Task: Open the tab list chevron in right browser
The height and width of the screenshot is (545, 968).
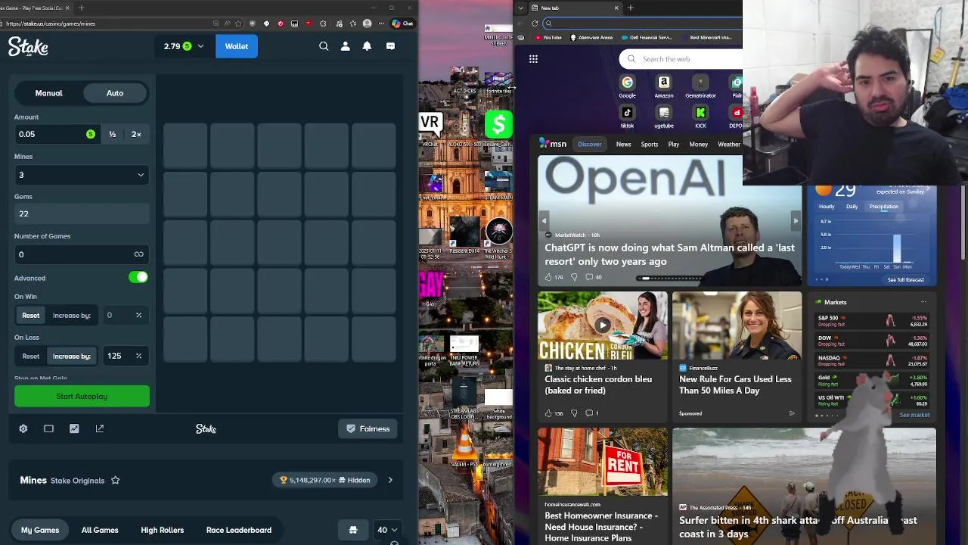Action: point(520,8)
